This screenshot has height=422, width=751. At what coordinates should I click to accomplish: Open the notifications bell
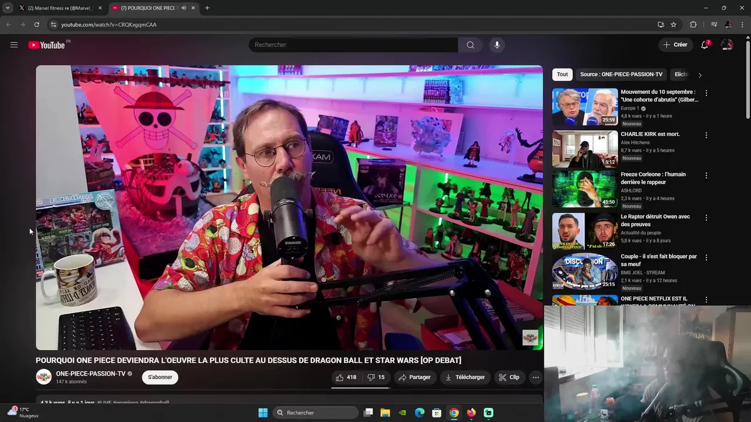[705, 45]
